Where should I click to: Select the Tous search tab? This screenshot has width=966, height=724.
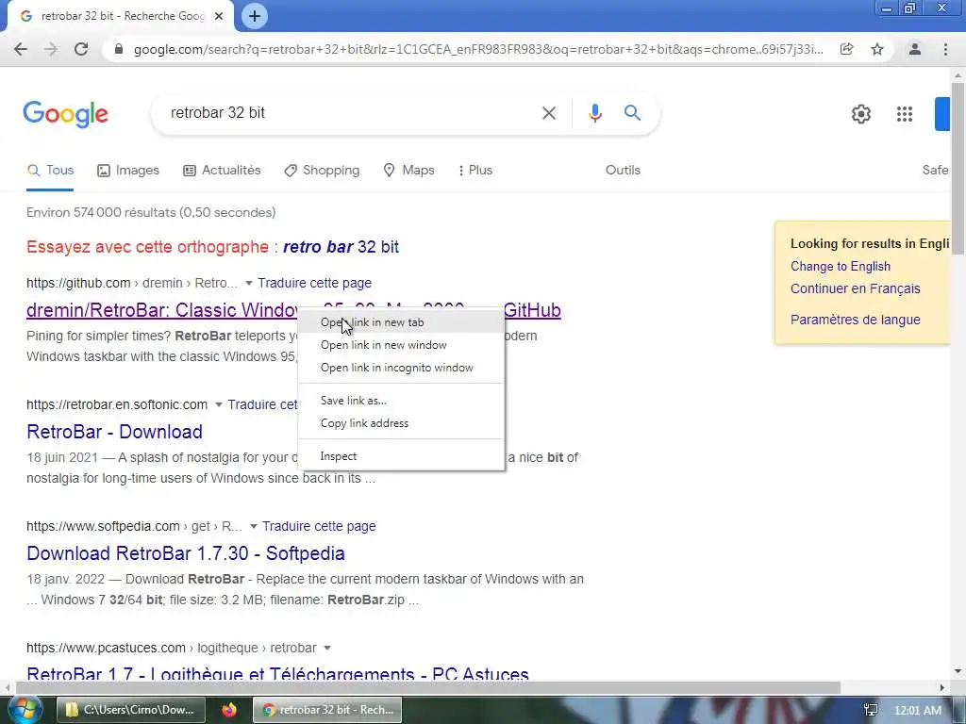(x=51, y=171)
